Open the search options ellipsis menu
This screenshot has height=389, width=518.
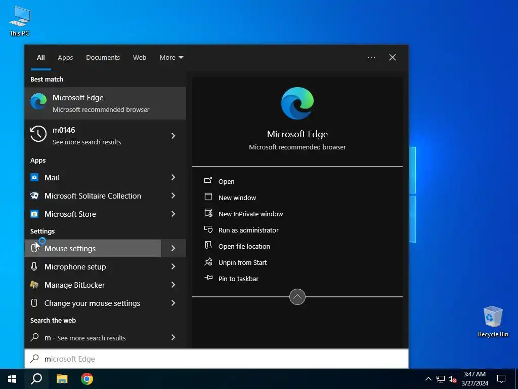pyautogui.click(x=371, y=57)
